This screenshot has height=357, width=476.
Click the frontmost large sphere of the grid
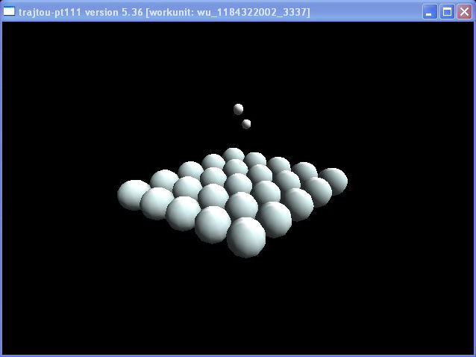click(246, 237)
